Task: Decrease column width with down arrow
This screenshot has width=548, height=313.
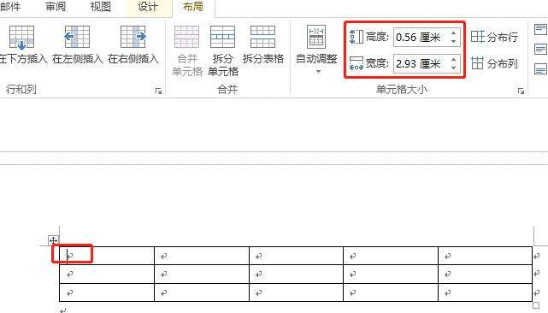Action: (x=454, y=68)
